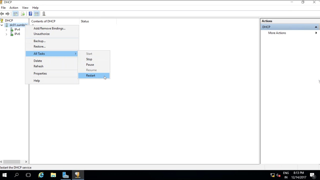Screen dimensions: 320x180
Task: Click the Contents of DHCP column header
Action: (54, 21)
